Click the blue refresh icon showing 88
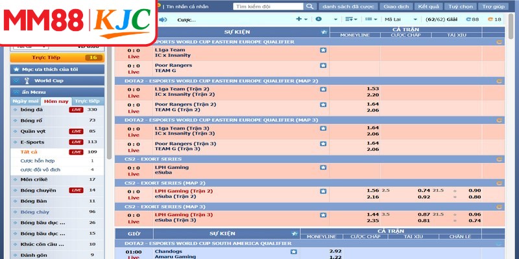Image resolution: width=519 pixels, height=259 pixels. (x=472, y=19)
